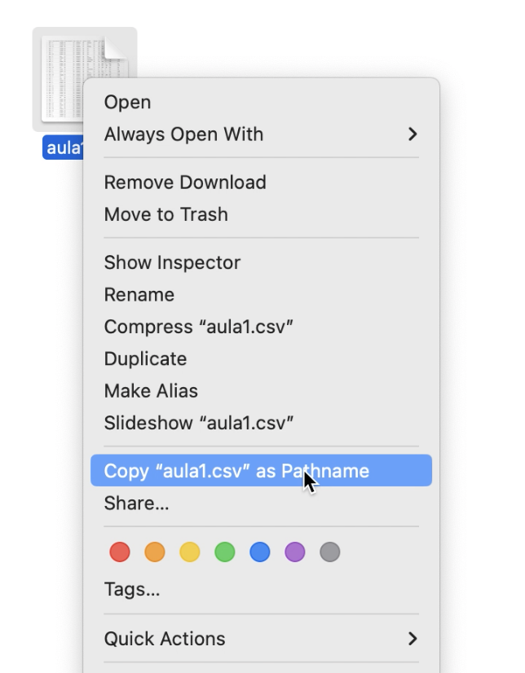
Task: Duplicate the selected file
Action: tap(146, 359)
